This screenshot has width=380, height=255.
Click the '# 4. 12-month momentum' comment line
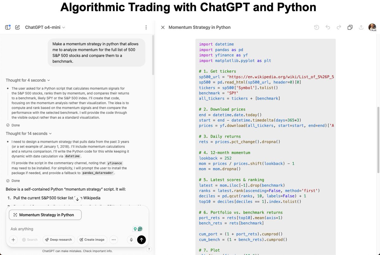click(x=225, y=153)
